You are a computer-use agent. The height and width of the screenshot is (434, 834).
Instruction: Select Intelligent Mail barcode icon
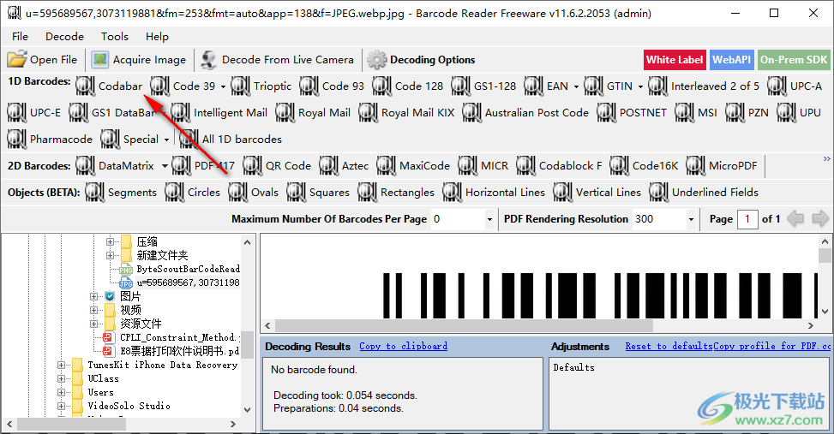click(x=180, y=113)
